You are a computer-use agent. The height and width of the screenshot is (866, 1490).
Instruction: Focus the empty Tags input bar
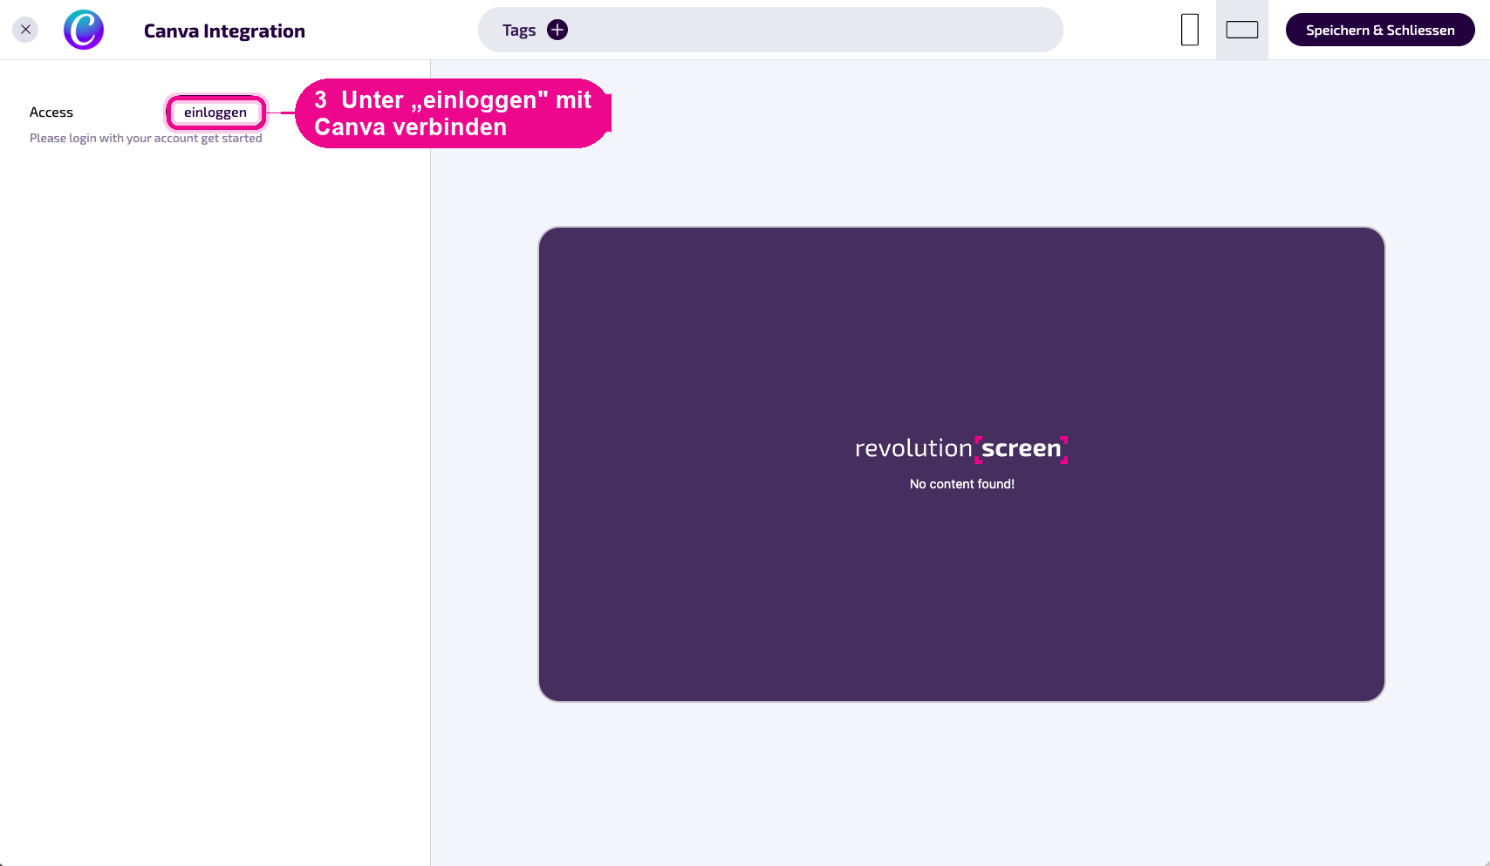point(811,30)
